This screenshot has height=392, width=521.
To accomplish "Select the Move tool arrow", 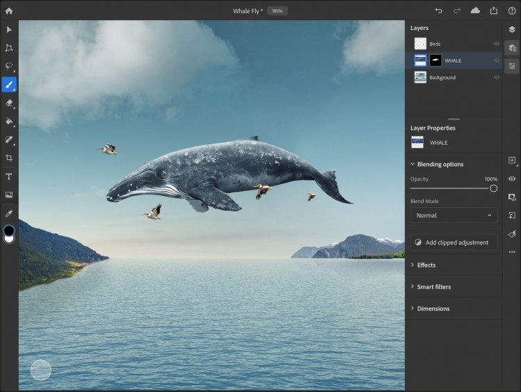I will pyautogui.click(x=9, y=30).
